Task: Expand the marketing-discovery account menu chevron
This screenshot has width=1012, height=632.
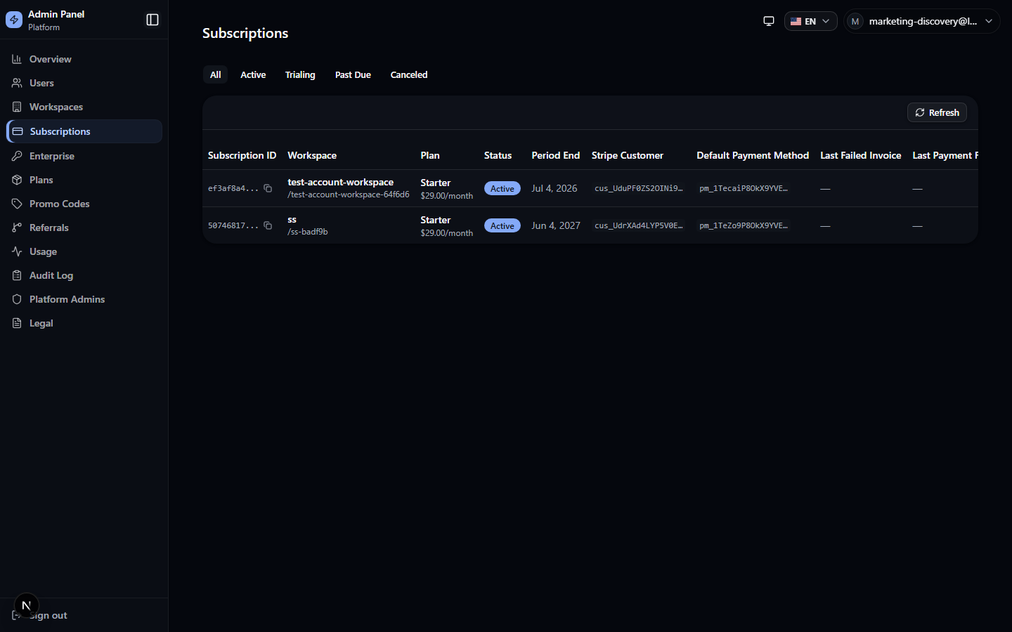Action: (989, 21)
